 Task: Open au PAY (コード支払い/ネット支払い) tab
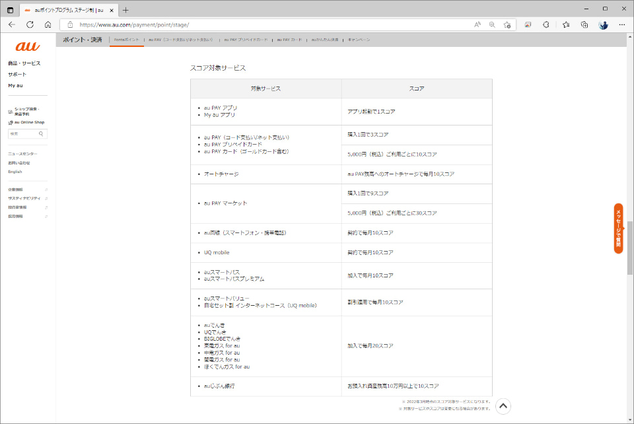click(x=180, y=40)
